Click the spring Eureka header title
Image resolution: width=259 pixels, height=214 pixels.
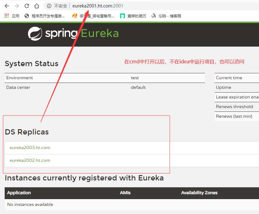[82, 34]
